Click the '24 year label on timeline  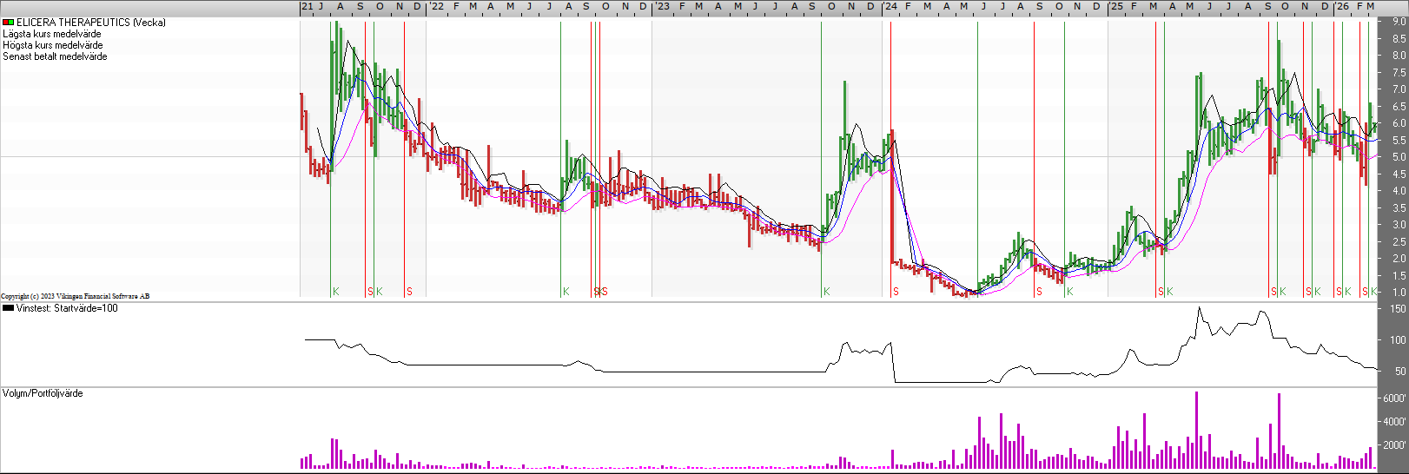890,6
